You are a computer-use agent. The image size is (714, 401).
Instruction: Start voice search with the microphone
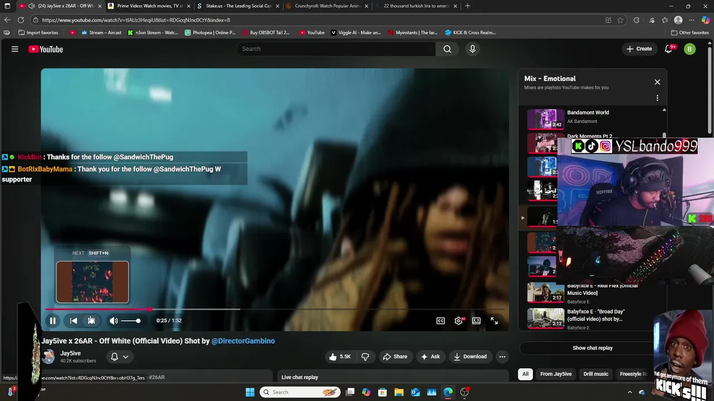[472, 49]
